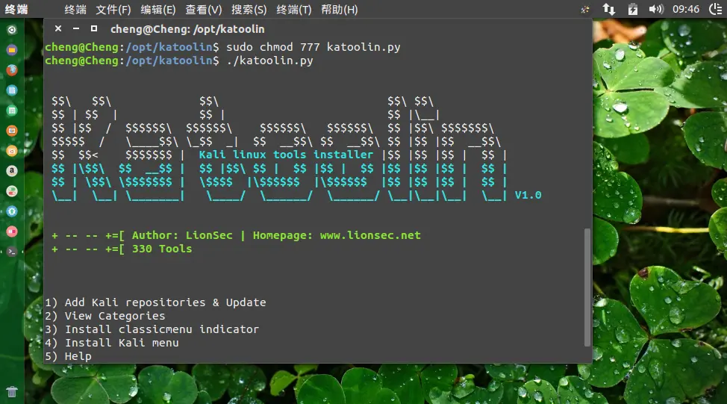727x404 pixels.
Task: Open the Files manager dock icon
Action: pyautogui.click(x=12, y=49)
